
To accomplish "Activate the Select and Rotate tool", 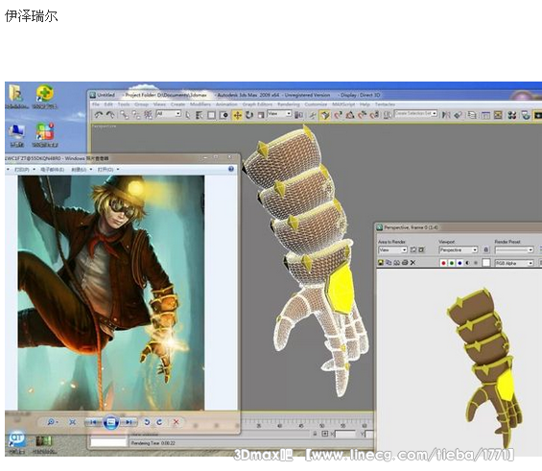I will point(249,115).
